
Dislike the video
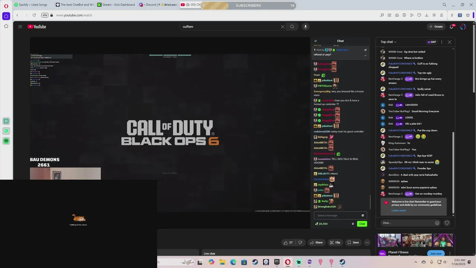(300, 243)
